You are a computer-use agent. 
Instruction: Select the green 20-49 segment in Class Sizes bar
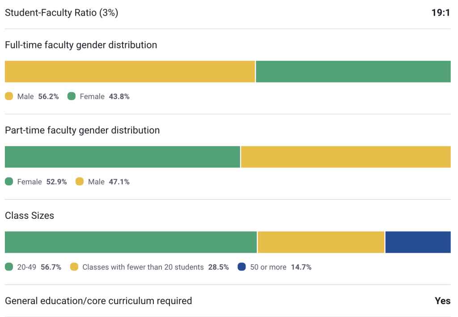pyautogui.click(x=131, y=242)
